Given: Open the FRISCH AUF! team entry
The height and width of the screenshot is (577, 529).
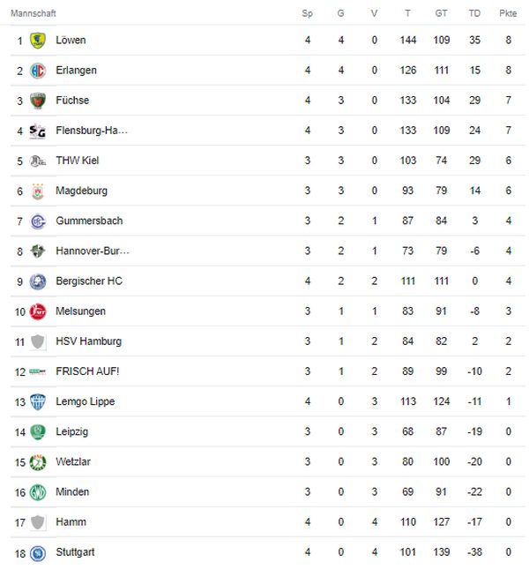Looking at the screenshot, I should point(87,371).
